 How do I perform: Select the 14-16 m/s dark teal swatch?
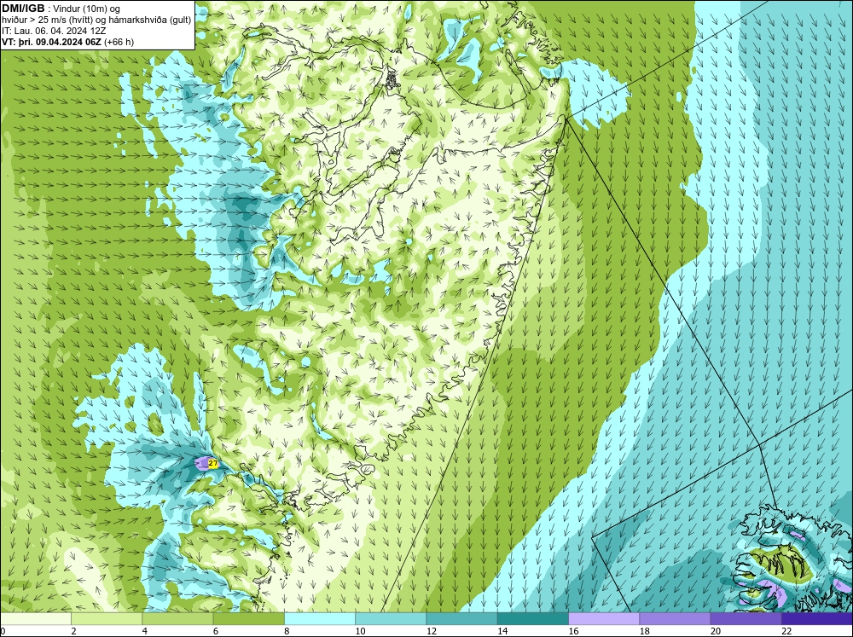click(533, 619)
